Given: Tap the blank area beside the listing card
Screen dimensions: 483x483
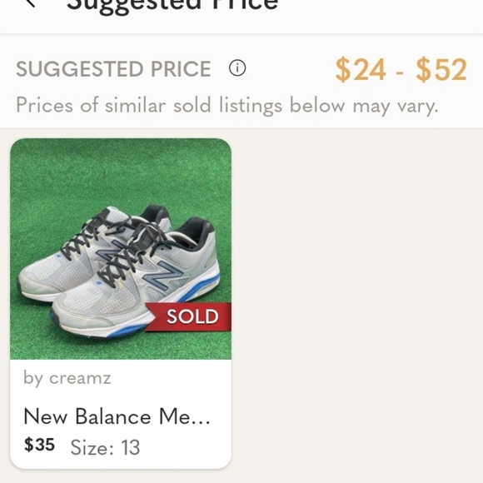Looking at the screenshot, I should click(357, 301).
